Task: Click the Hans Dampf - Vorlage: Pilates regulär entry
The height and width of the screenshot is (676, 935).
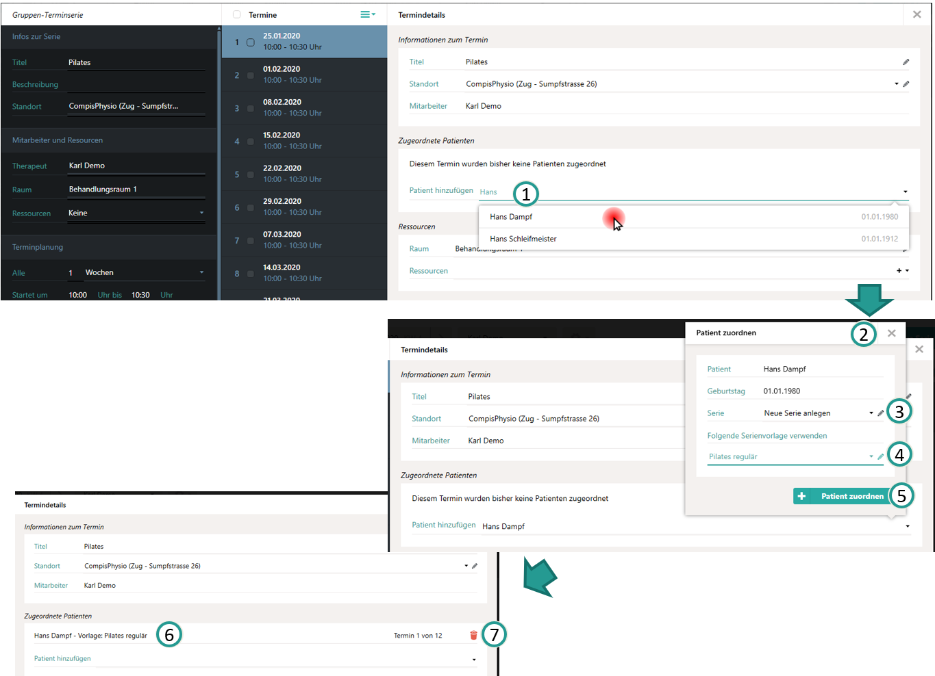Action: 90,636
